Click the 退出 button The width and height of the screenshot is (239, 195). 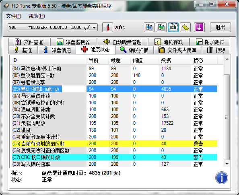[220, 27]
